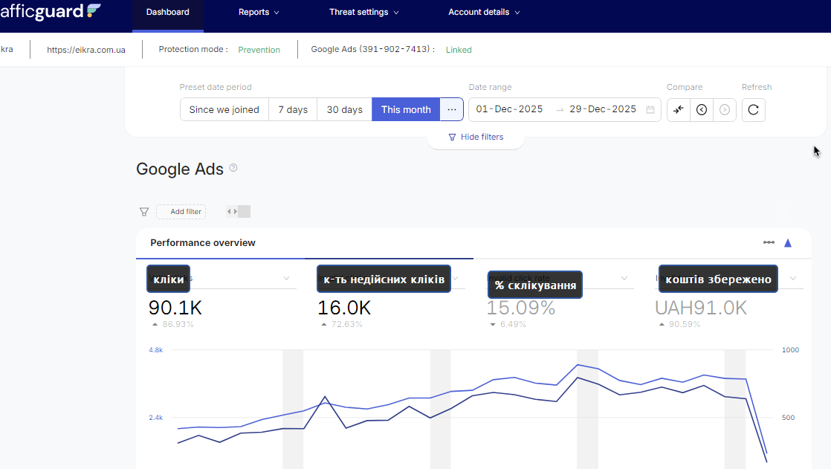Click the compare arrows icon
Viewport: 831px width, 469px height.
click(679, 110)
